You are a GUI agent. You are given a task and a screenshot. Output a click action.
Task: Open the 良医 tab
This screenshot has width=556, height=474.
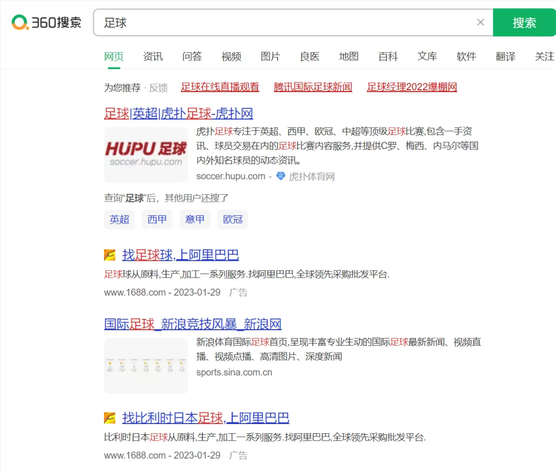tap(309, 56)
